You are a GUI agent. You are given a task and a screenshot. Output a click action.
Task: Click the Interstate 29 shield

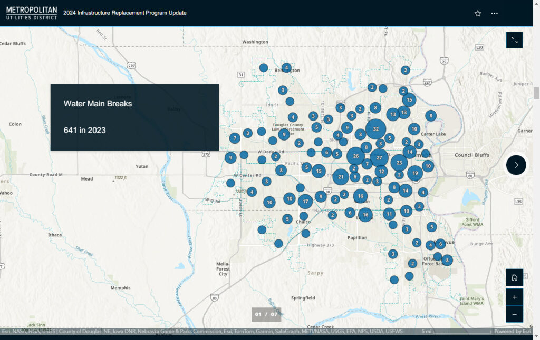click(x=444, y=61)
